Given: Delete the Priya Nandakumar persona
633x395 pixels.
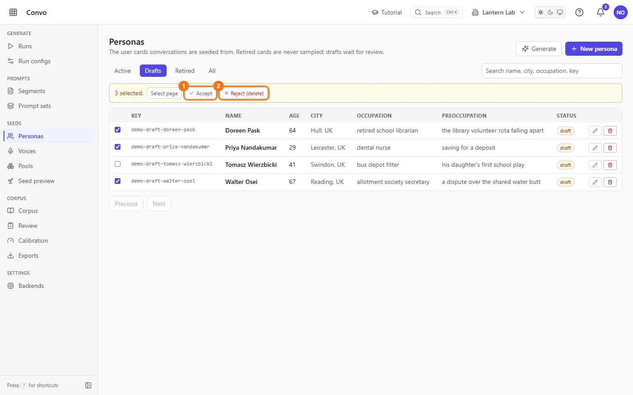Looking at the screenshot, I should point(610,148).
